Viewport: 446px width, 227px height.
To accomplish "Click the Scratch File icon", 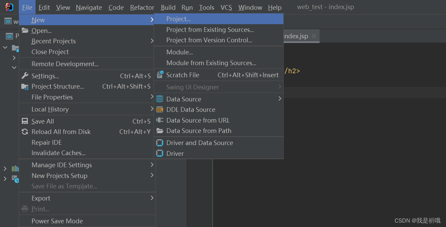I will click(x=160, y=75).
